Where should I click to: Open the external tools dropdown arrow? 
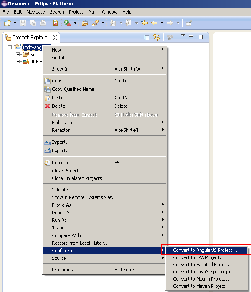click(x=75, y=23)
